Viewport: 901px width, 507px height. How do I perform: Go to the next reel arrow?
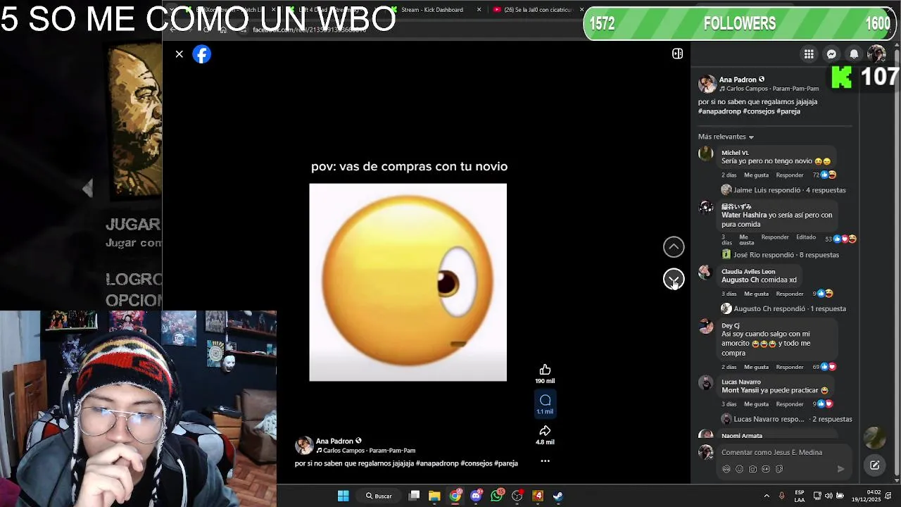click(674, 280)
